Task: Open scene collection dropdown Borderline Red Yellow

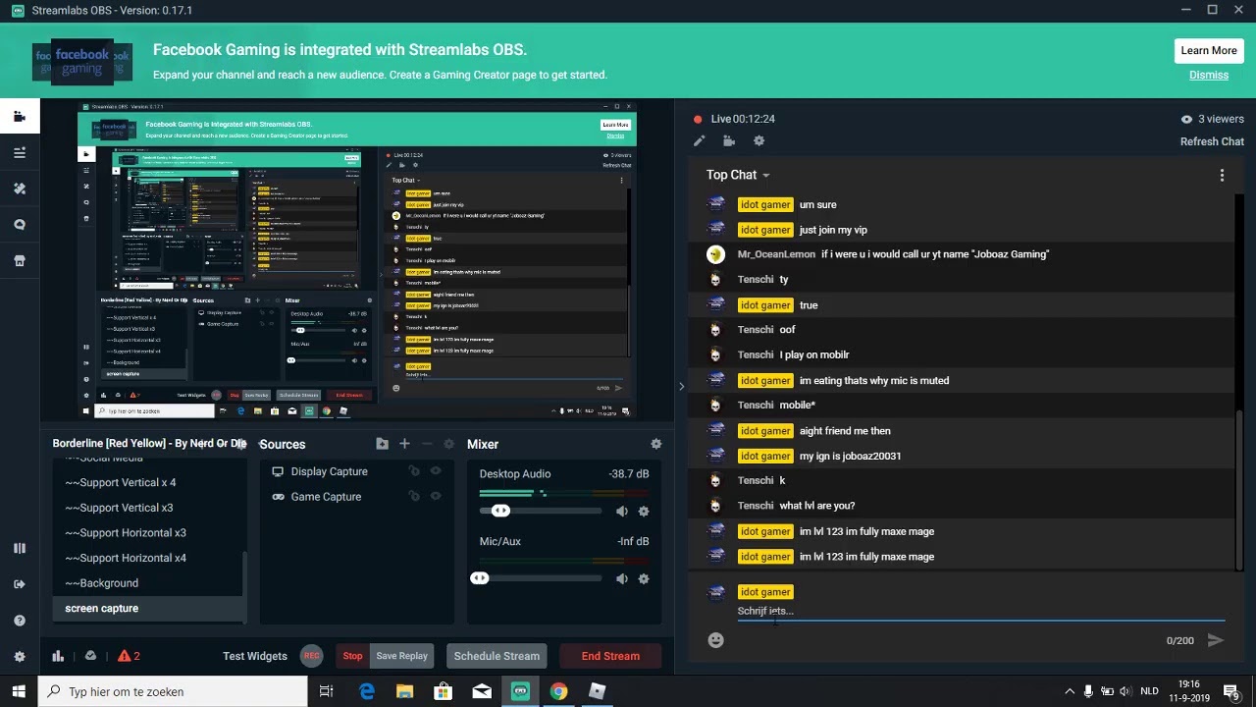Action: point(150,444)
